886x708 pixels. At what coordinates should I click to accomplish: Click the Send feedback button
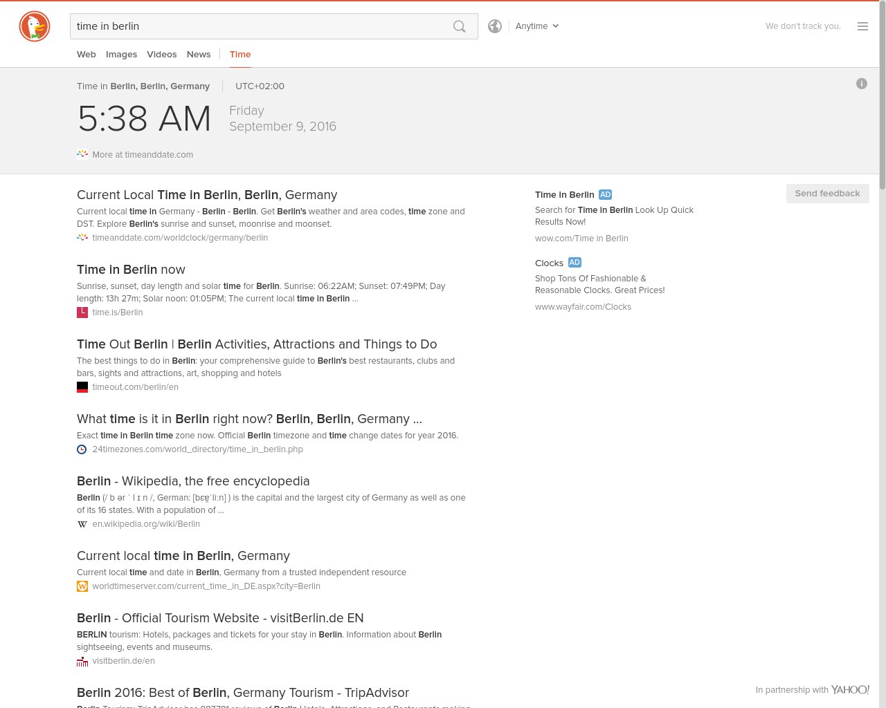827,194
